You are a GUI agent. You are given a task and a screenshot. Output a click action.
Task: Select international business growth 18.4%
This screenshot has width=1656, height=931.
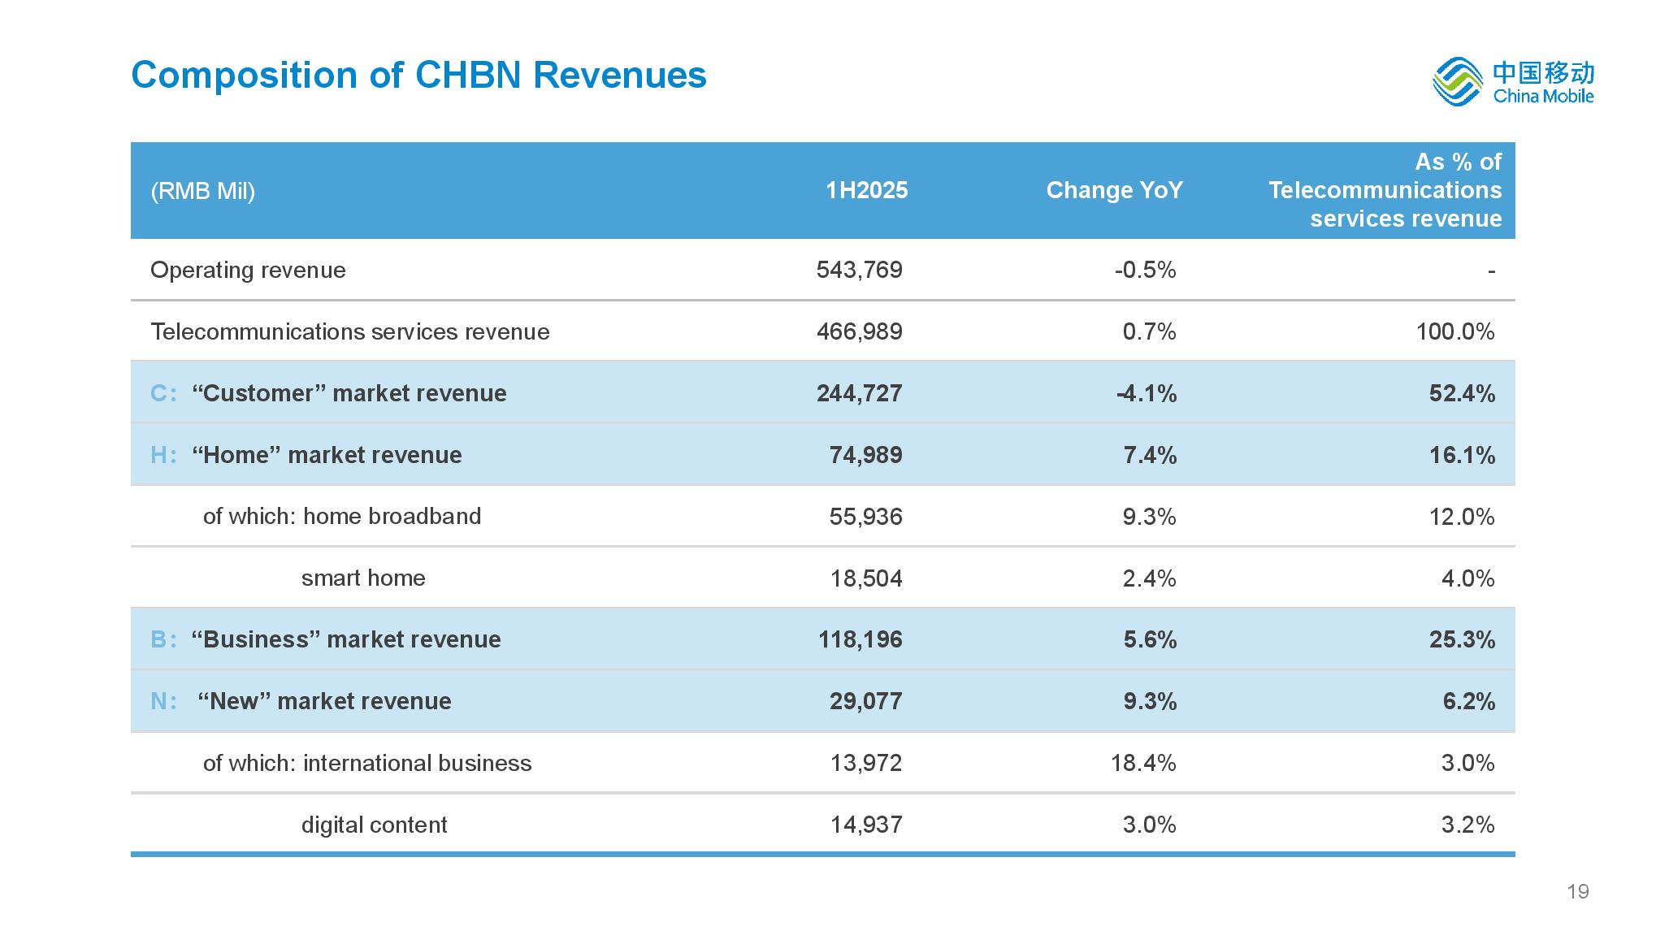(1143, 763)
